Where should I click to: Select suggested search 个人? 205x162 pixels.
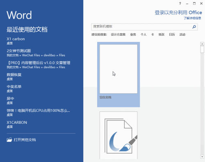(143, 35)
